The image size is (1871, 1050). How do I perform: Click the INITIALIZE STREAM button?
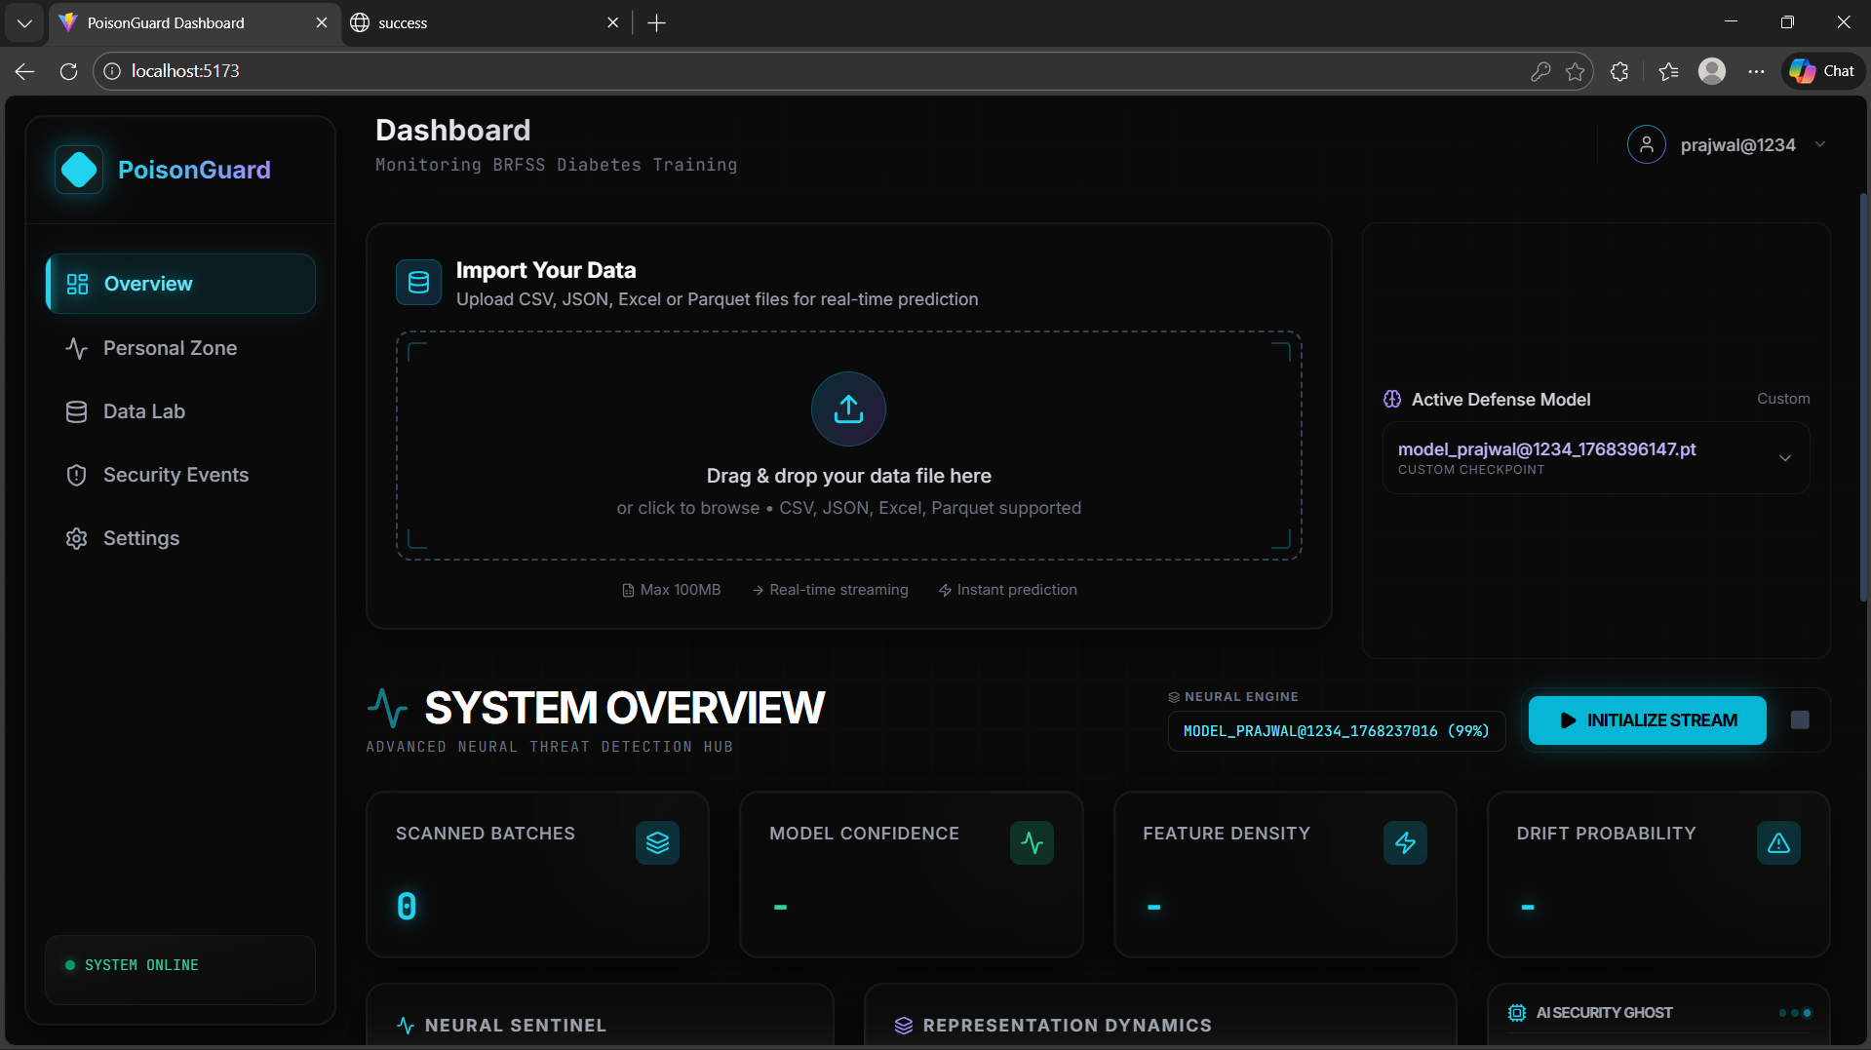(1647, 720)
